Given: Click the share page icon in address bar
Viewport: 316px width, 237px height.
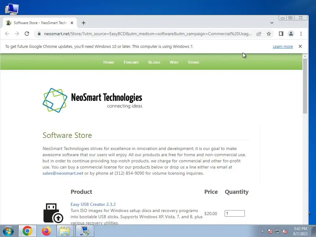Looking at the screenshot, I should [259, 34].
